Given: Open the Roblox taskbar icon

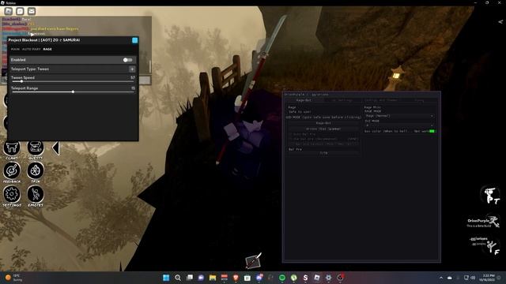Looking at the screenshot, I should tap(317, 278).
